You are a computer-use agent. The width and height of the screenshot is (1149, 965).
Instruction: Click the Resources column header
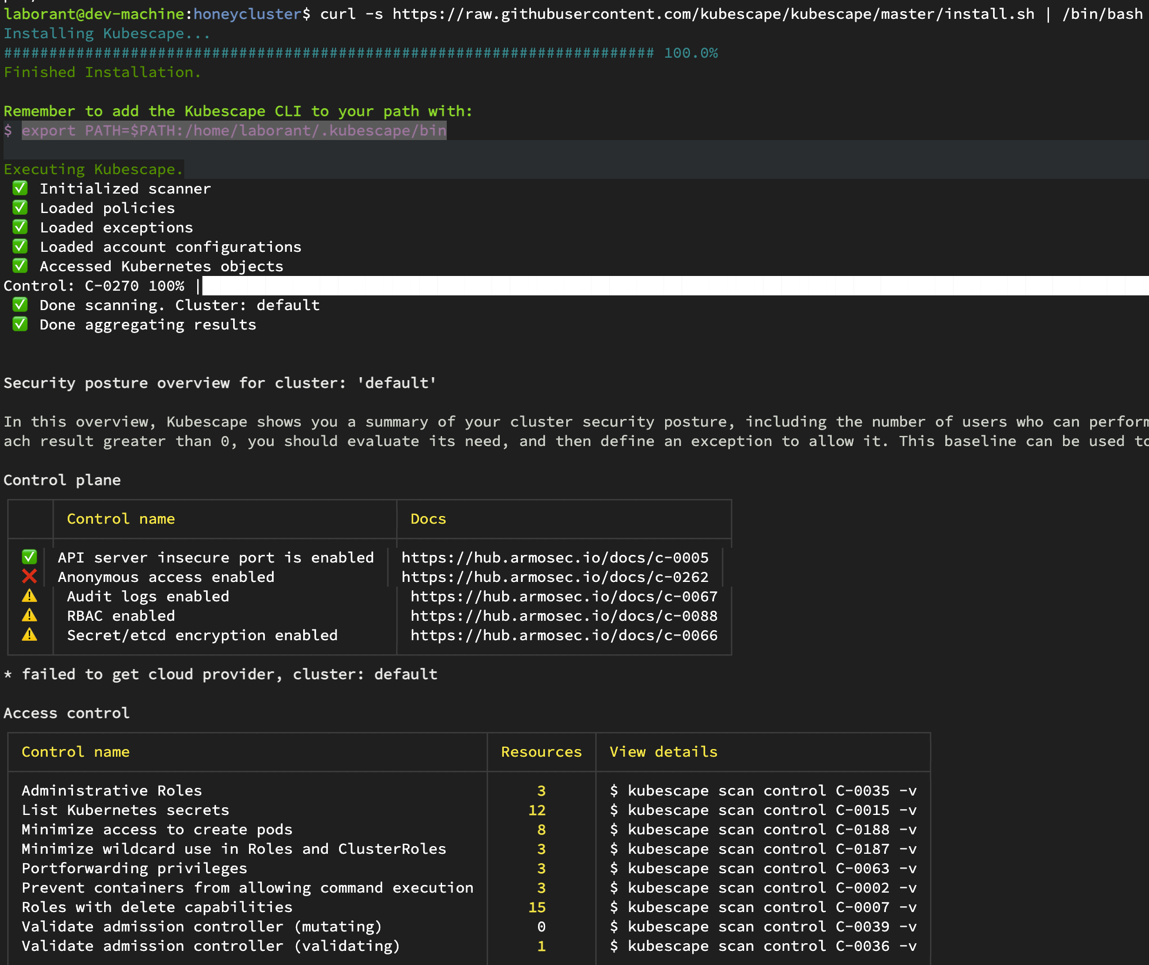click(x=542, y=751)
